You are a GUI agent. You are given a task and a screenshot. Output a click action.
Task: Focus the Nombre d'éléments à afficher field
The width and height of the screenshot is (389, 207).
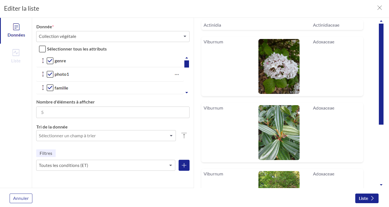click(x=113, y=112)
